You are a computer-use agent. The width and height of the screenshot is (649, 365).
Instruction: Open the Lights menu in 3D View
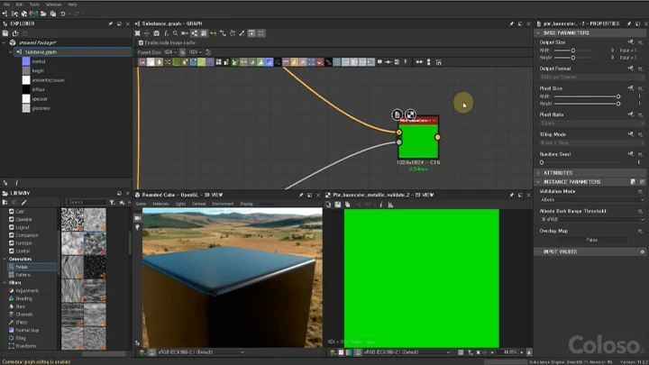tap(180, 204)
